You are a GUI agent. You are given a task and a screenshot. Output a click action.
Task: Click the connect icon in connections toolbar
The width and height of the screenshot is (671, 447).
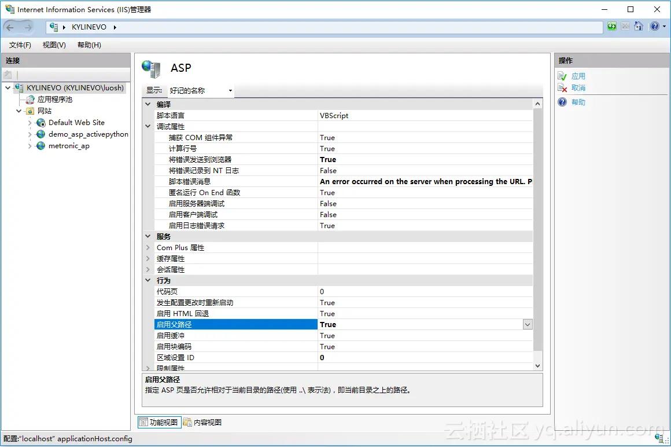8,75
